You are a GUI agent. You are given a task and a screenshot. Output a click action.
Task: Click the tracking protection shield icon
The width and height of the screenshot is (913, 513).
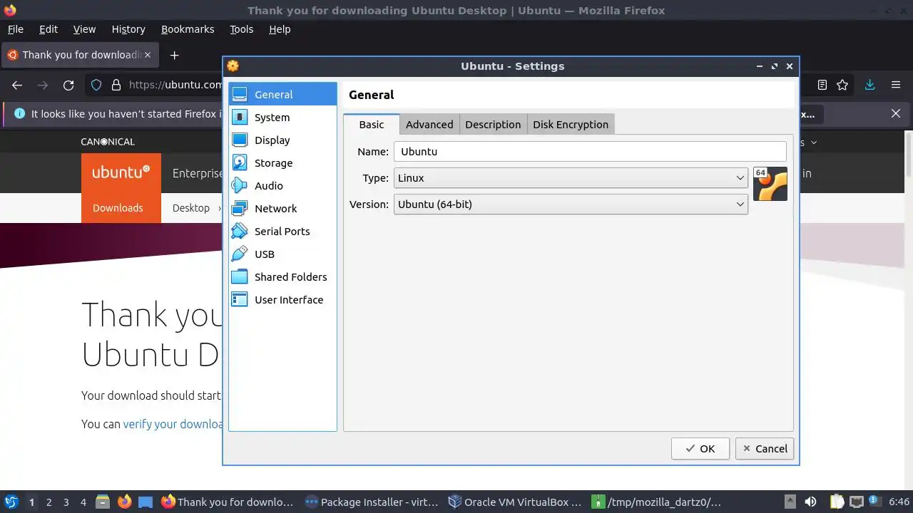[x=96, y=85]
